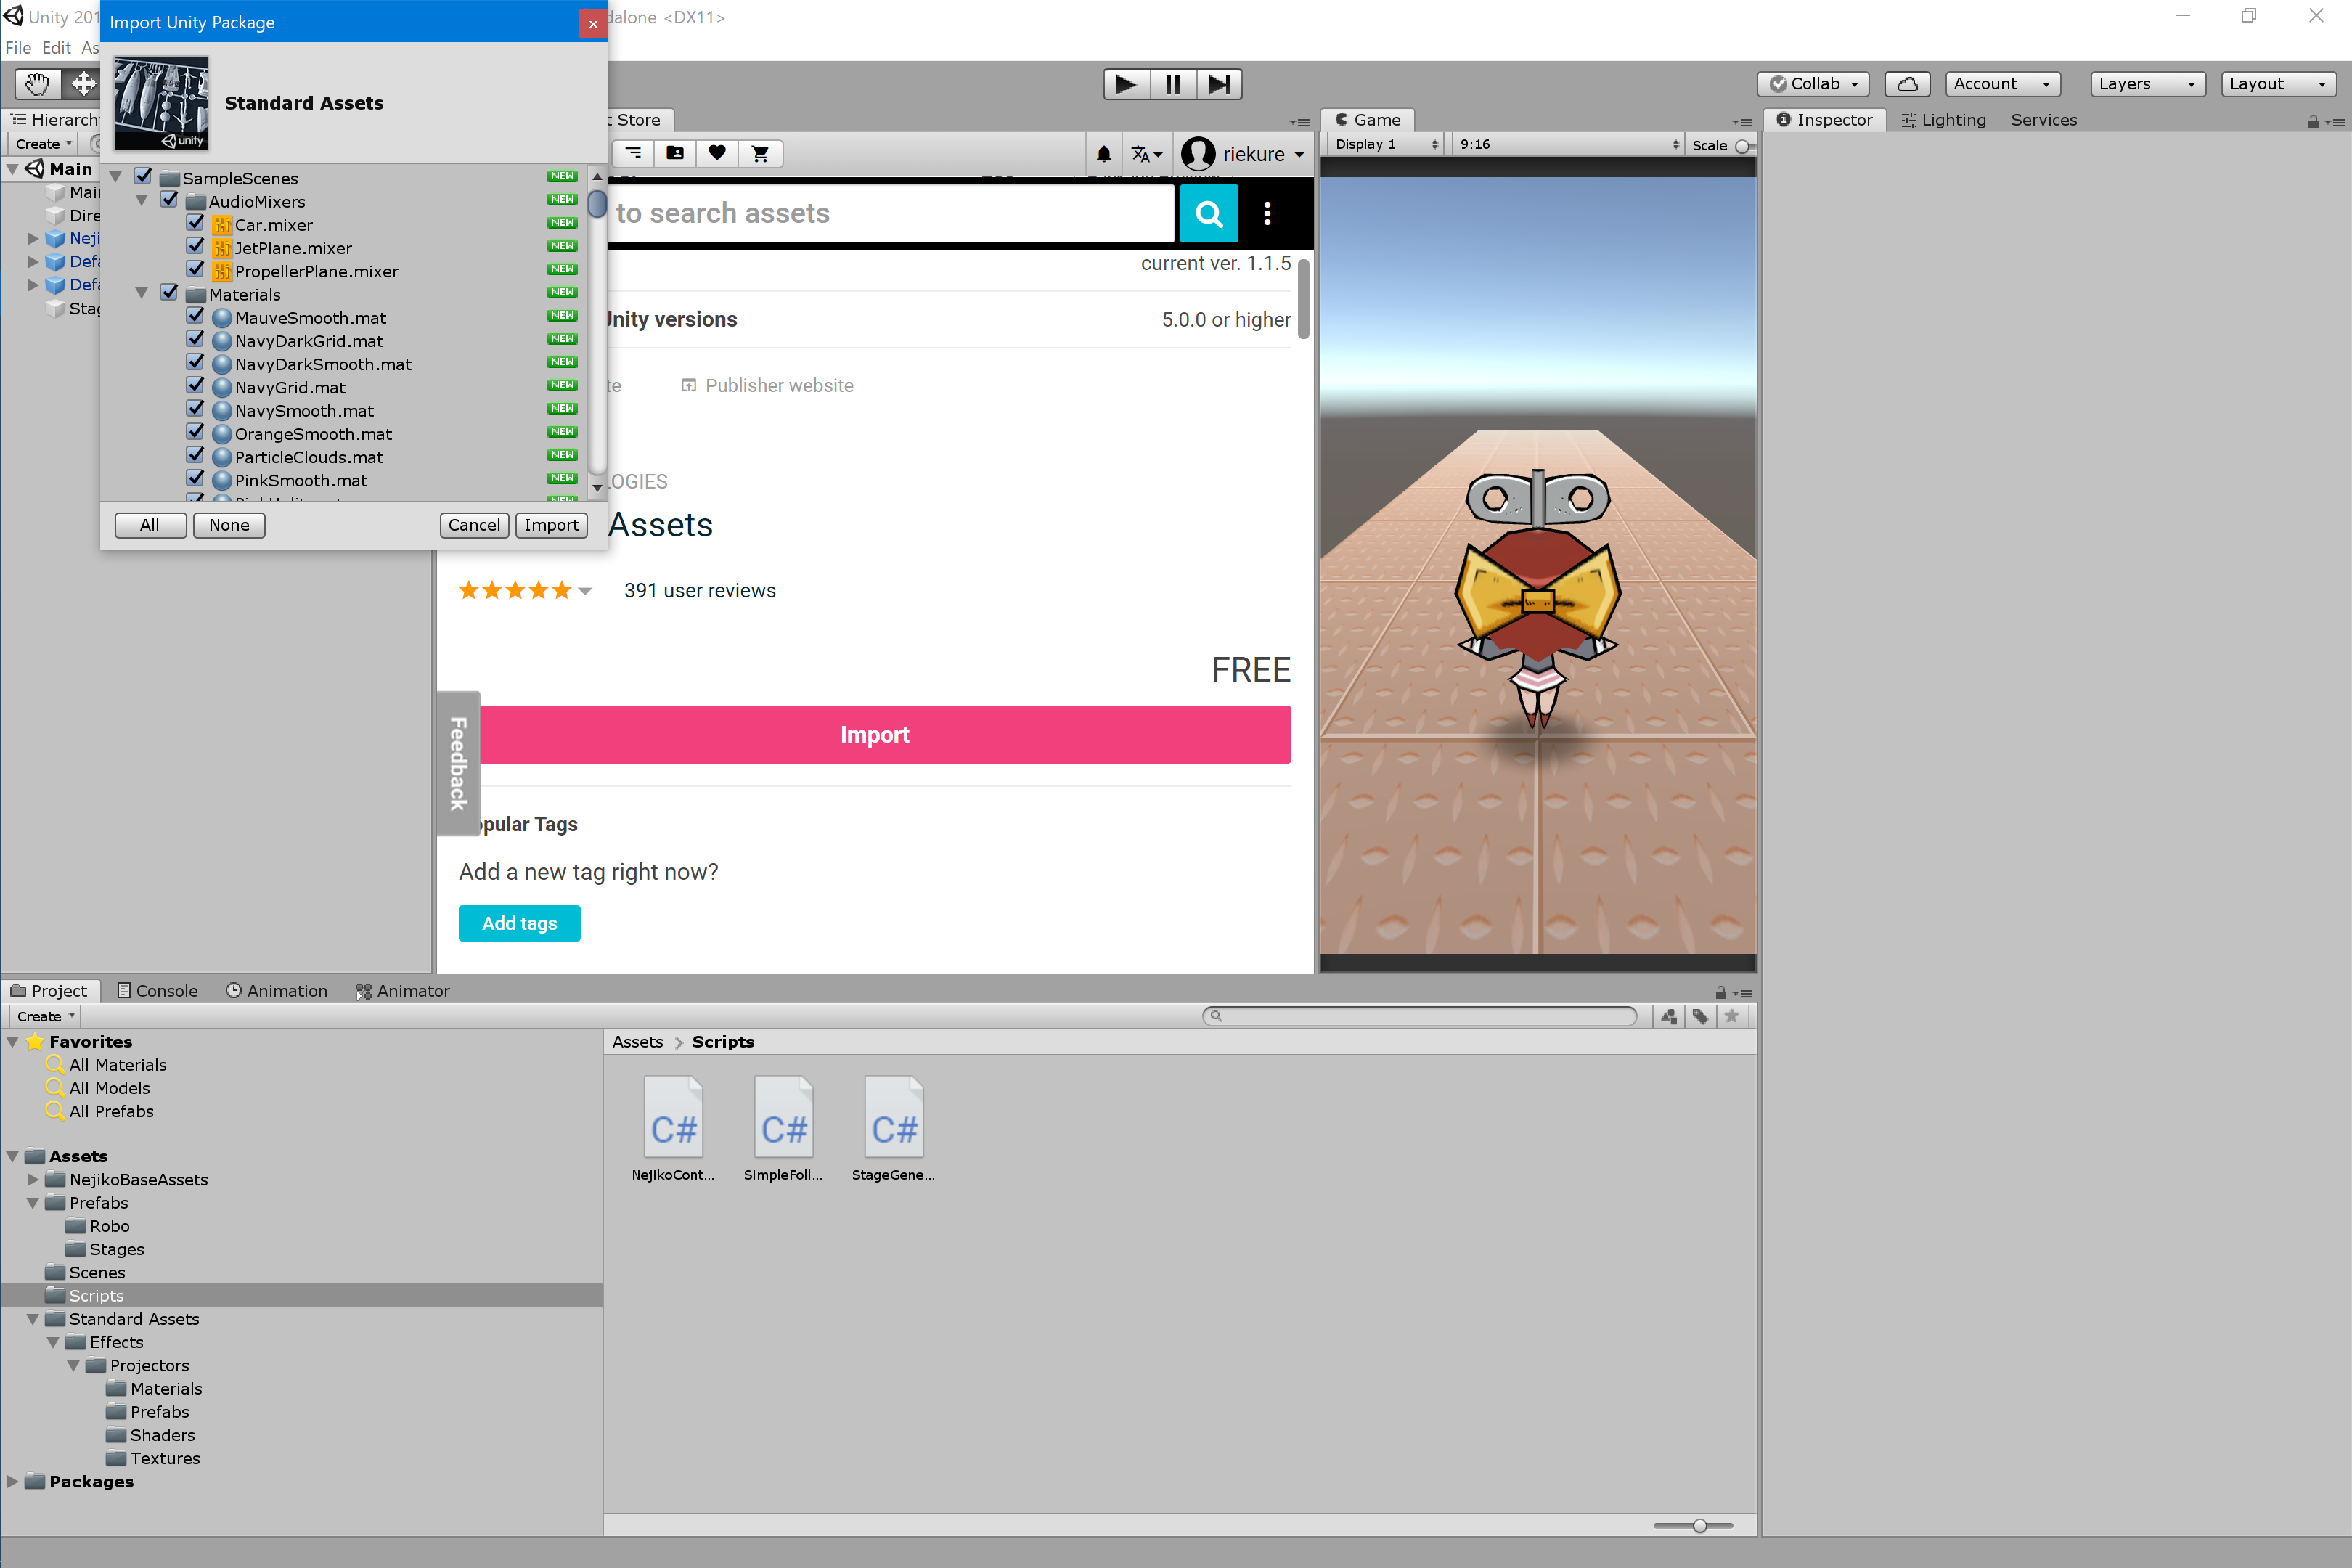The height and width of the screenshot is (1568, 2352).
Task: Open the Layout dropdown
Action: tap(2277, 84)
